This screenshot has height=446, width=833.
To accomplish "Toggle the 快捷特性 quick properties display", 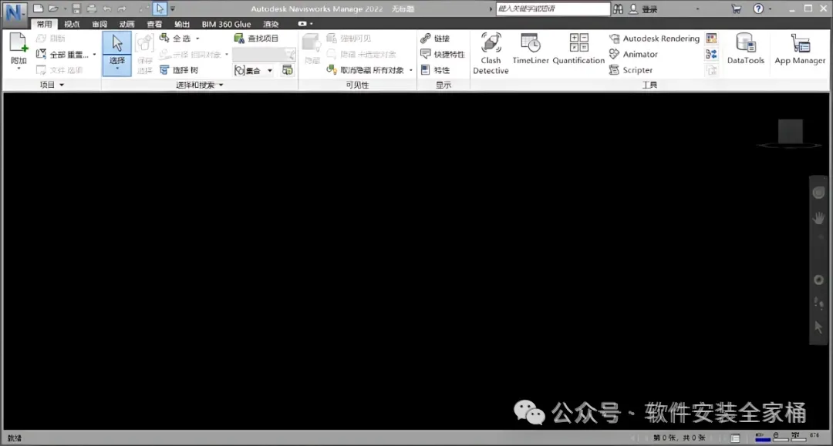I will coord(443,54).
